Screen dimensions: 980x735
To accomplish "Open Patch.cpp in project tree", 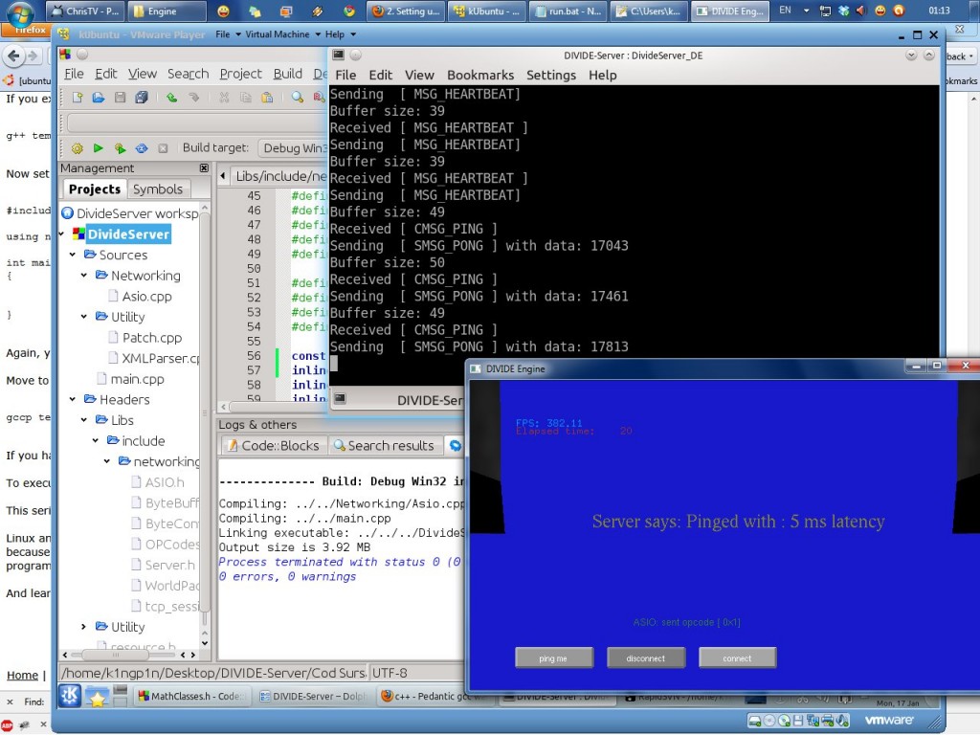I will click(152, 338).
